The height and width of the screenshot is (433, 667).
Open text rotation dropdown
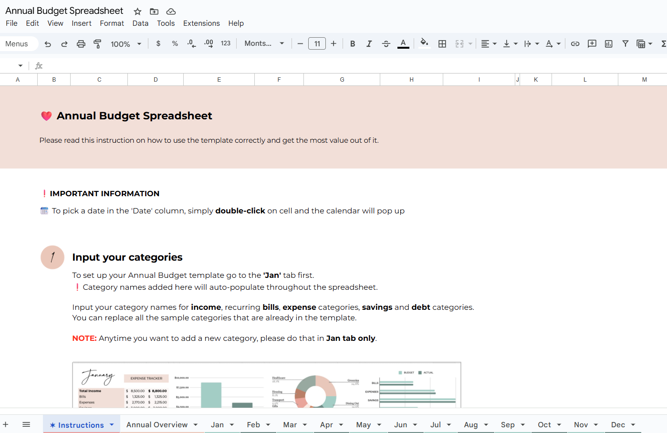coord(553,43)
